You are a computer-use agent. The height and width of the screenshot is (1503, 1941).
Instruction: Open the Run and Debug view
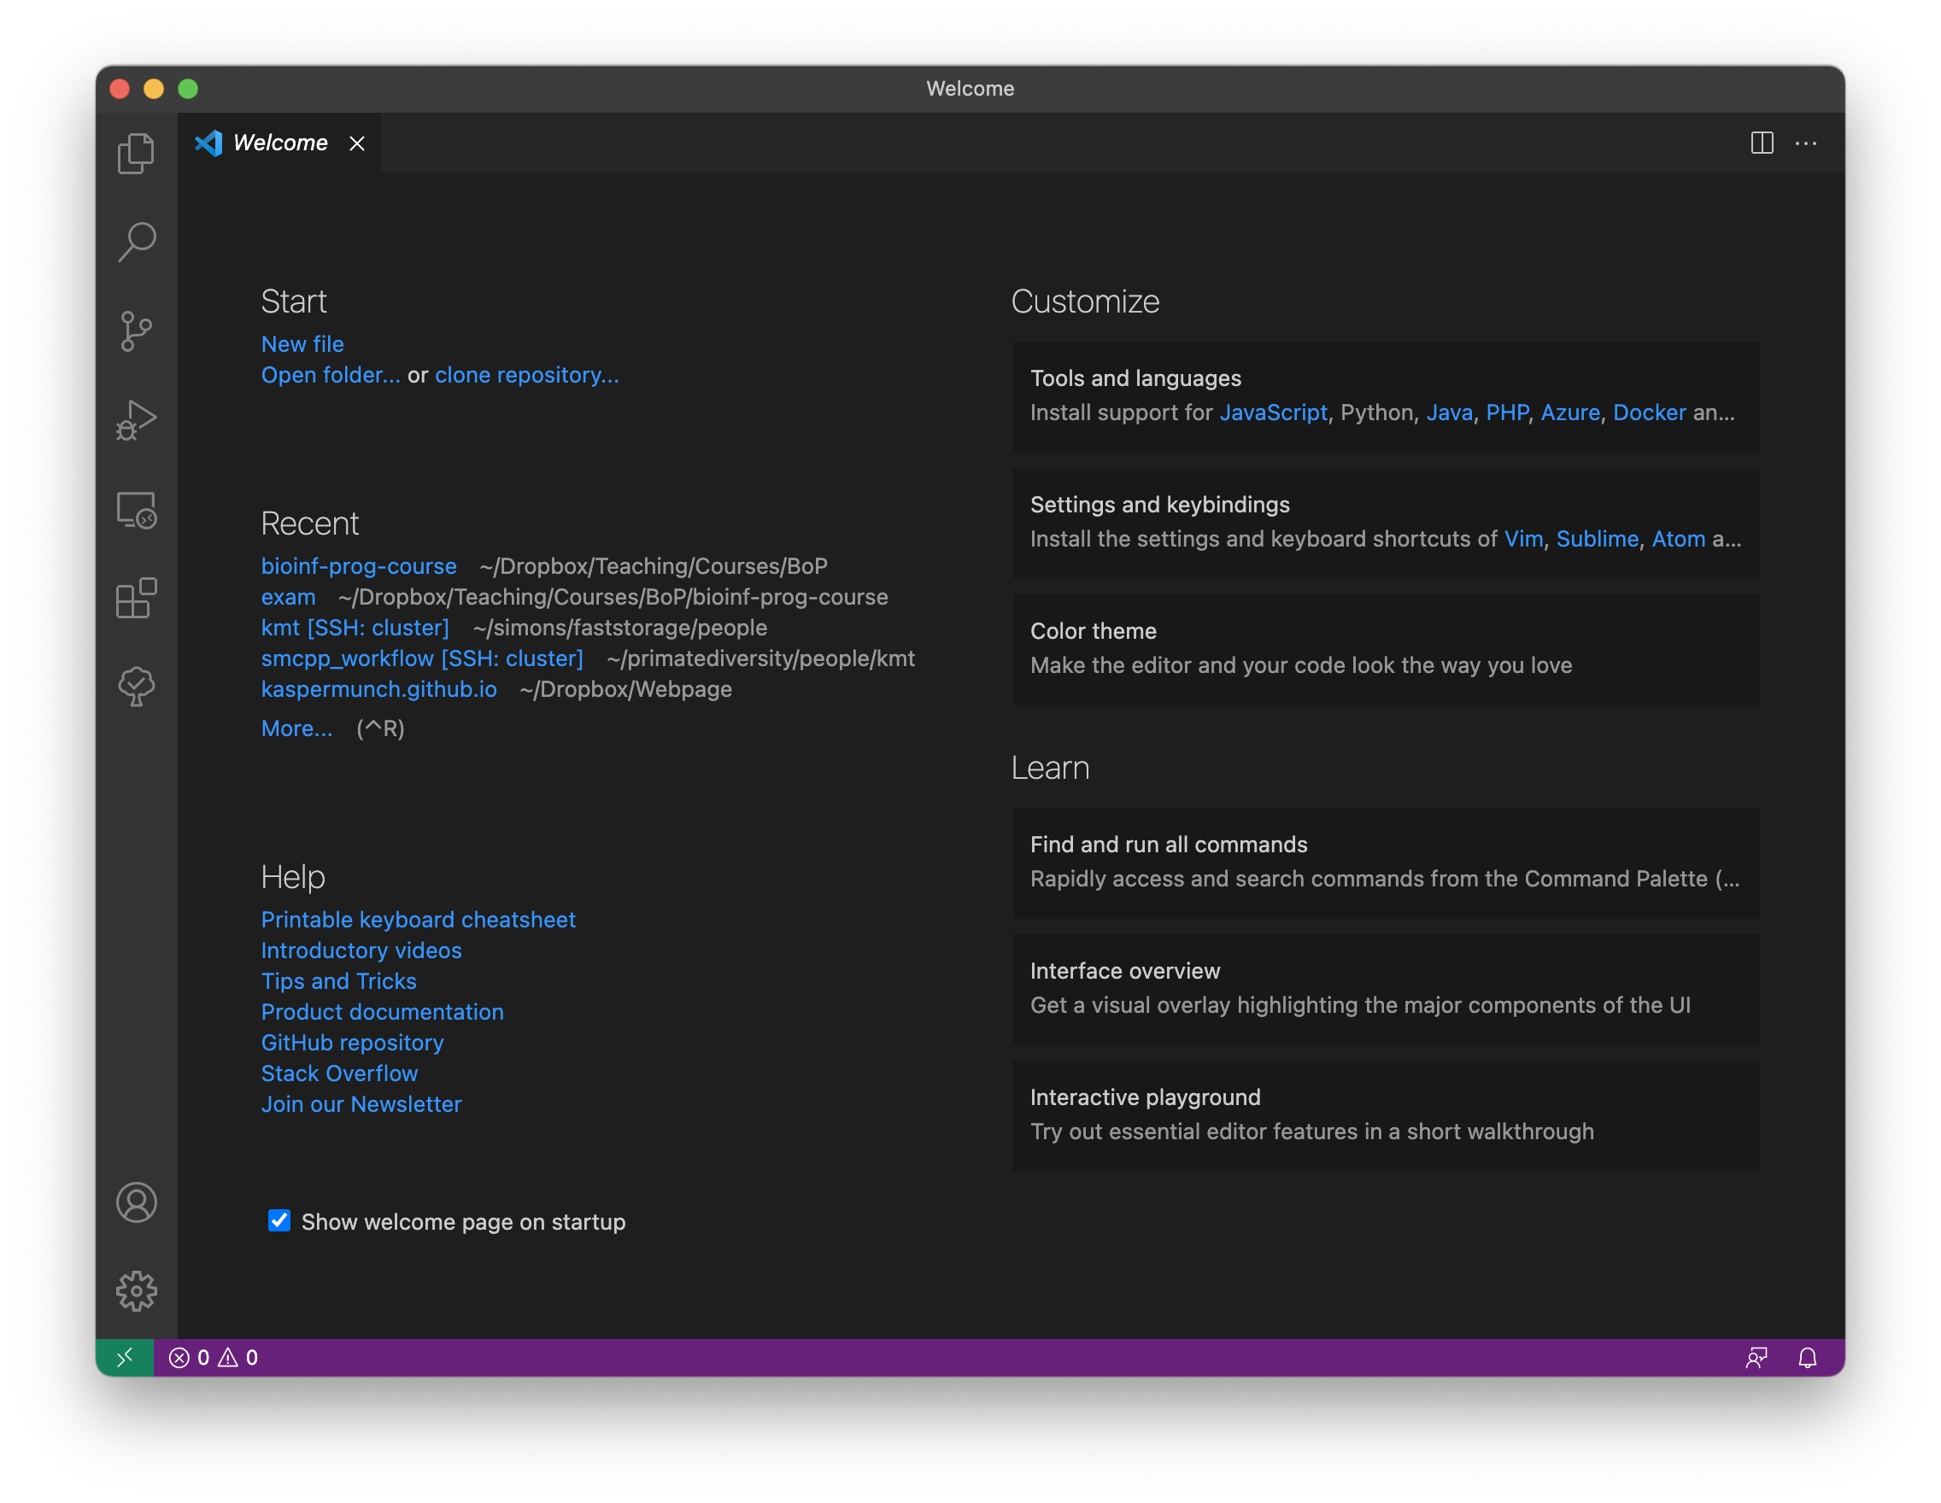pos(136,420)
